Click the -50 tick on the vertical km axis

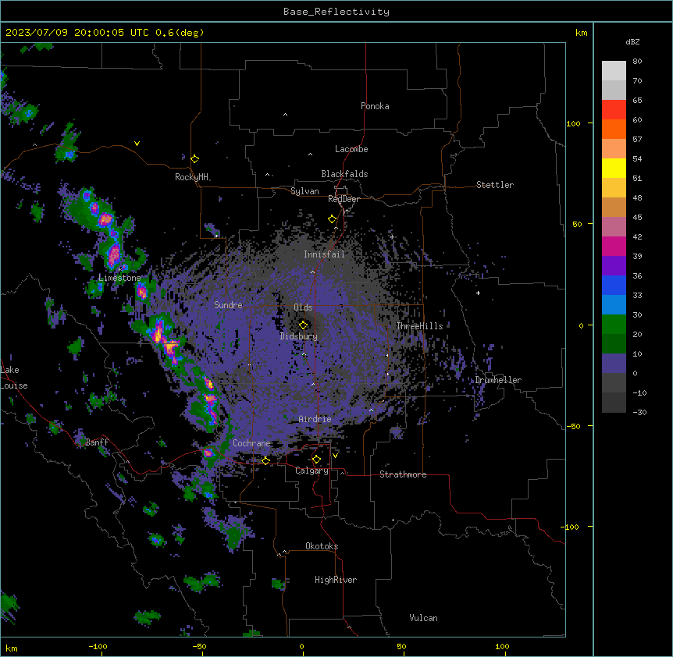click(x=573, y=426)
